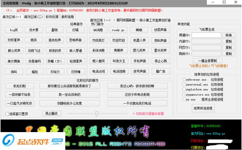Click the 鄙视 sound button
Image resolution: width=242 pixels, height=150 pixels.
pyautogui.click(x=55, y=30)
